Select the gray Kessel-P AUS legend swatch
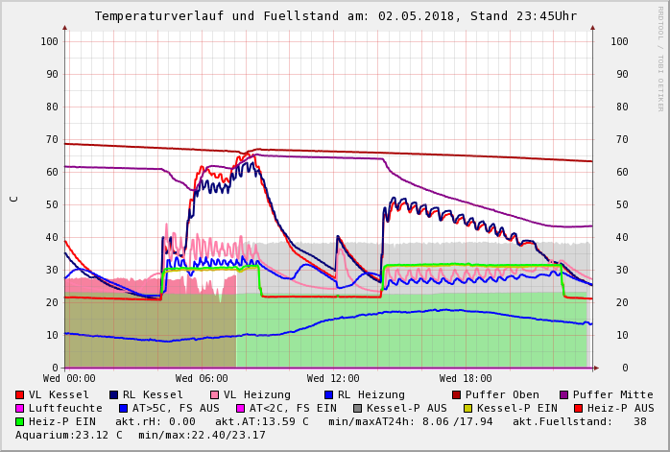Image resolution: width=670 pixels, height=452 pixels. [357, 408]
